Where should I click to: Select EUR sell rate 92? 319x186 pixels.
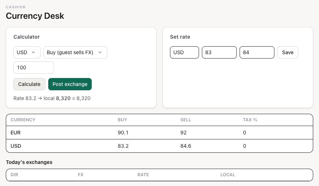pyautogui.click(x=183, y=133)
